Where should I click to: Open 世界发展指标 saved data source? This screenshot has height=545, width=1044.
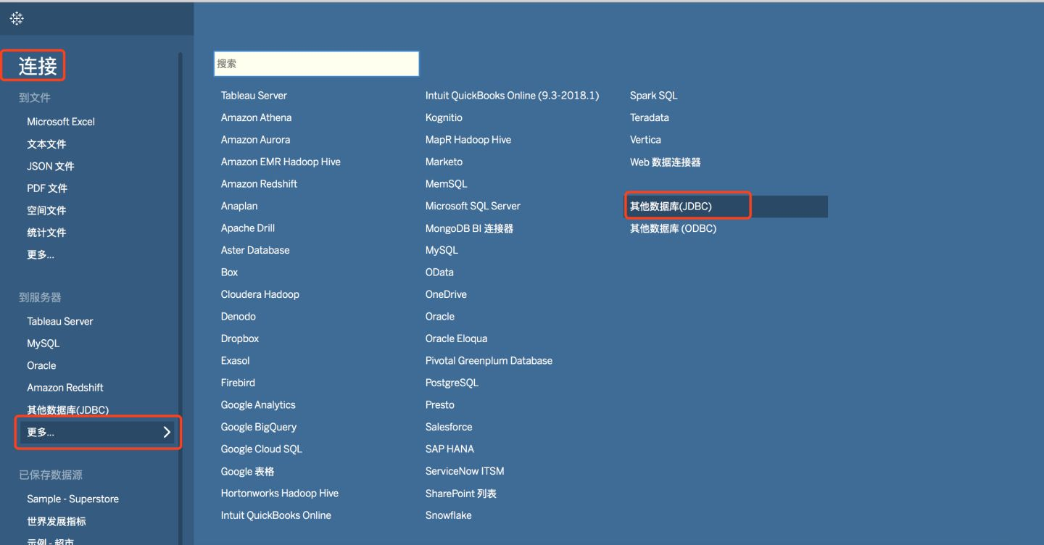pos(57,521)
